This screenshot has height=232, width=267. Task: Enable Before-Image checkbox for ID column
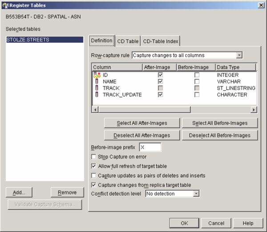coord(196,75)
